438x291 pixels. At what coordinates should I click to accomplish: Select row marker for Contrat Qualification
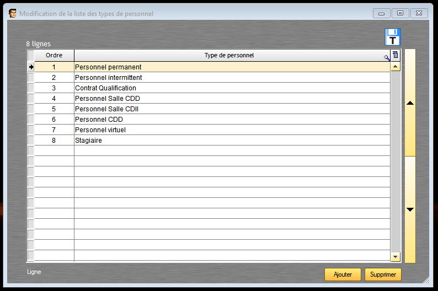click(31, 88)
